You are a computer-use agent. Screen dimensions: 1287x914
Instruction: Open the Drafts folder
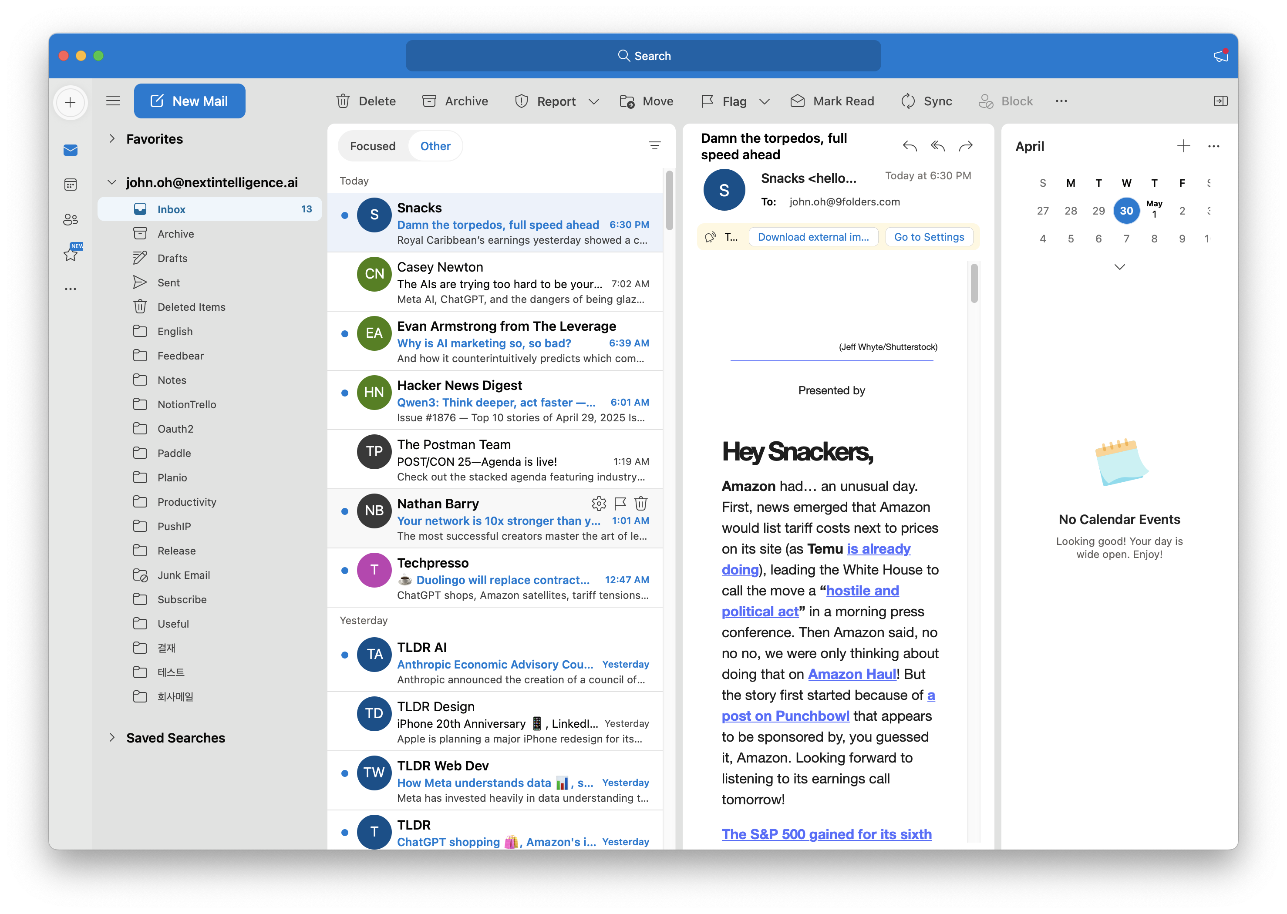coord(209,258)
